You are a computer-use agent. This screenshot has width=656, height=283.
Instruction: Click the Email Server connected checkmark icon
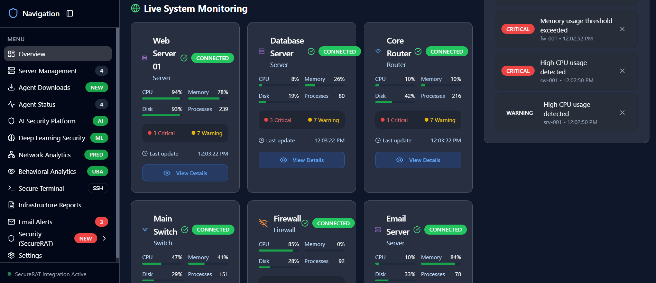click(x=417, y=230)
